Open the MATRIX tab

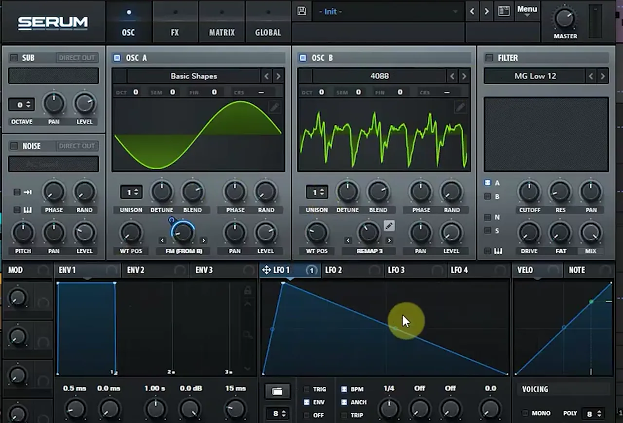click(x=222, y=22)
